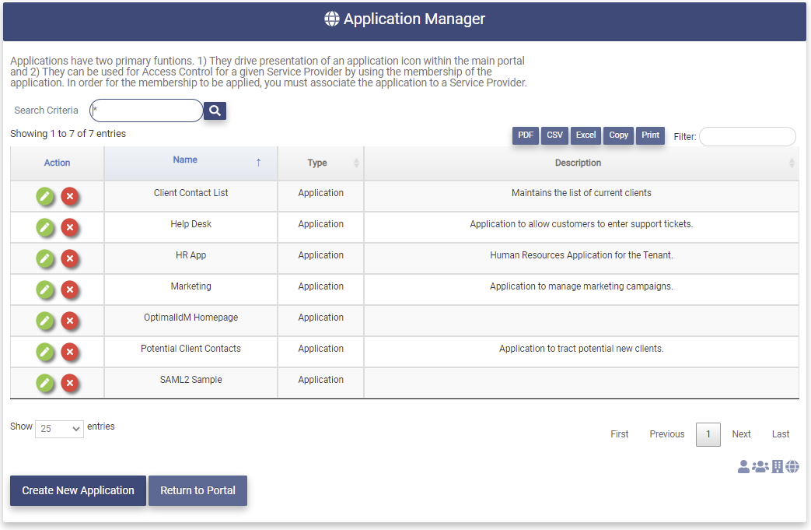Go to First page
The width and height of the screenshot is (811, 530).
click(619, 434)
